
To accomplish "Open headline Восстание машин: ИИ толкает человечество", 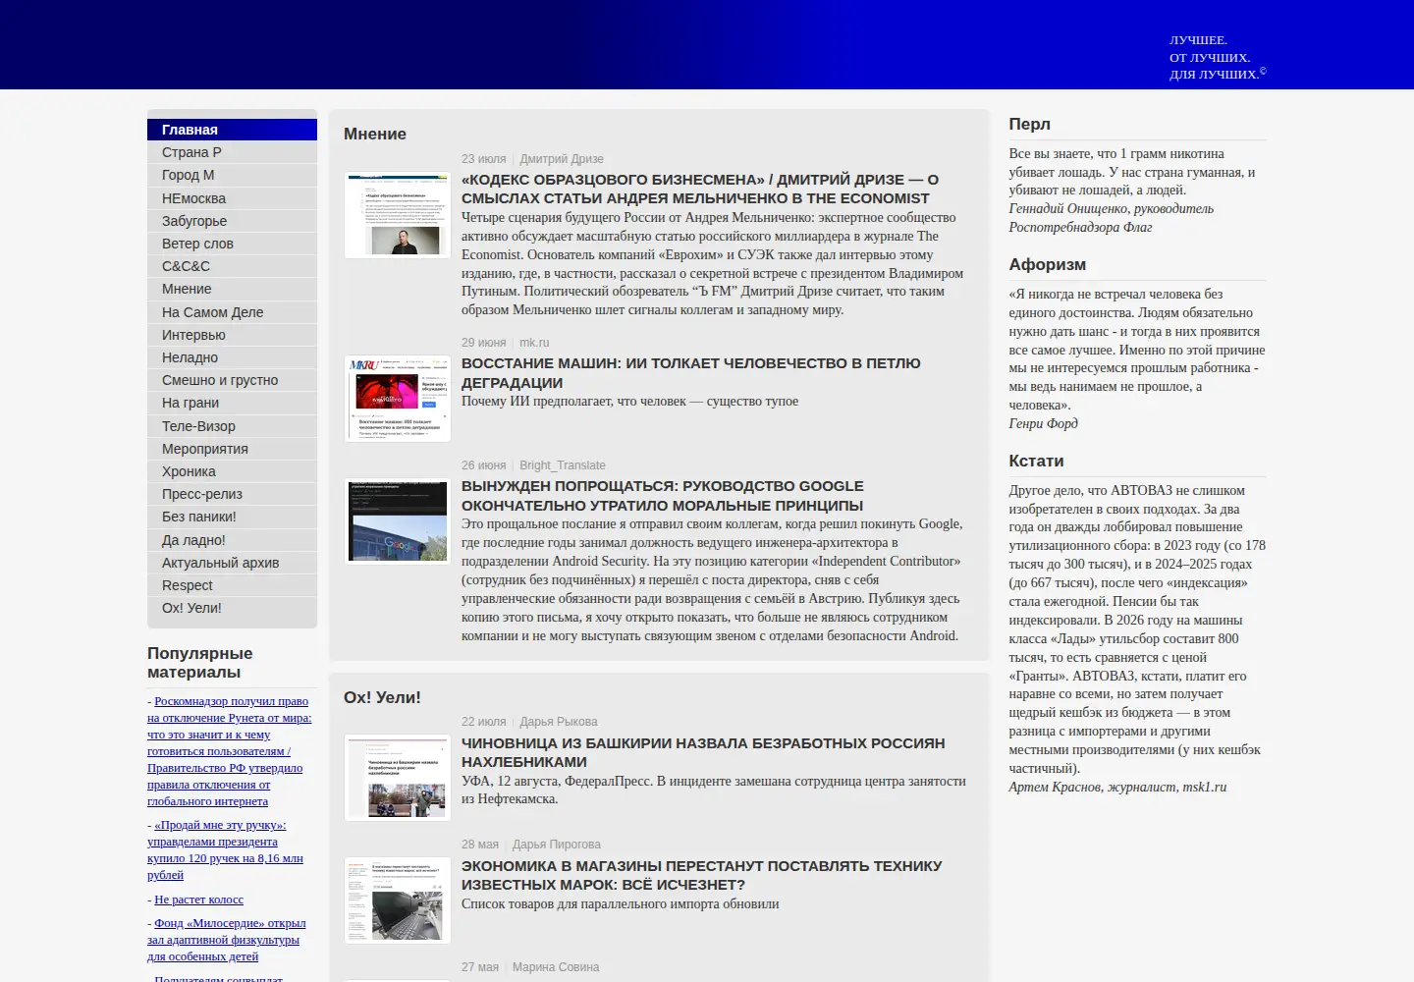I will 691,373.
